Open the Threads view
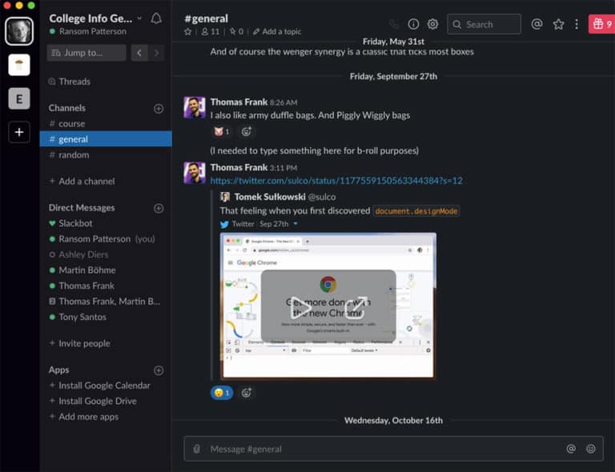This screenshot has width=615, height=472. [x=74, y=81]
